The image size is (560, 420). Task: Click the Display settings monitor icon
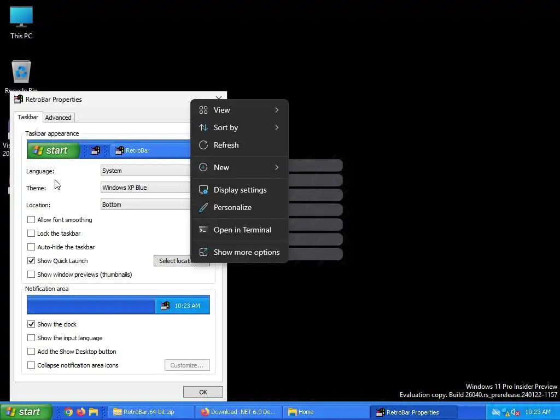(203, 190)
